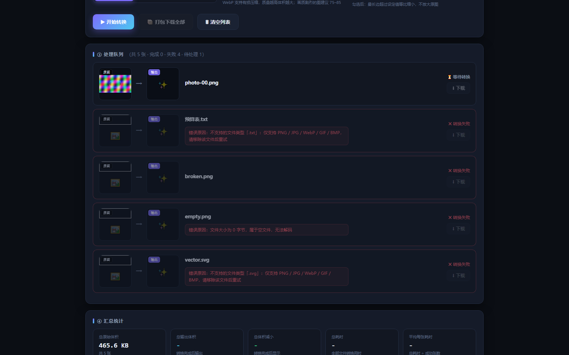The width and height of the screenshot is (569, 355).
Task: Click original thumbnail of empty.png
Action: pos(115,224)
